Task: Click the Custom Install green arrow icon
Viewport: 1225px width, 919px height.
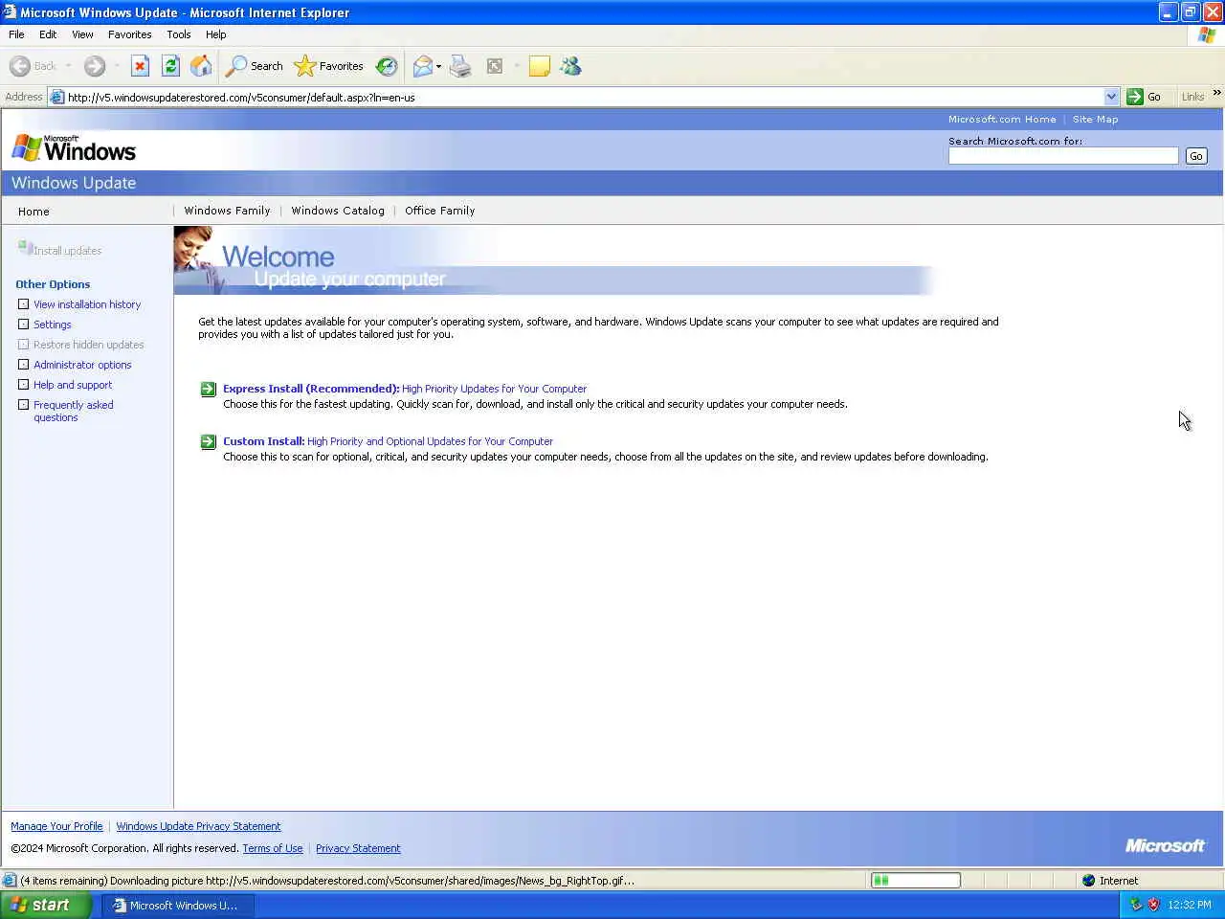Action: coord(208,441)
